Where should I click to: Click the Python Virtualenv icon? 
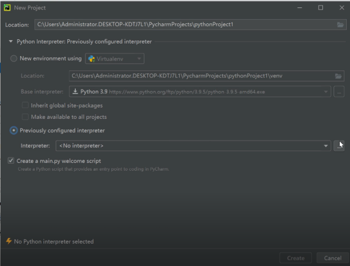(x=92, y=59)
